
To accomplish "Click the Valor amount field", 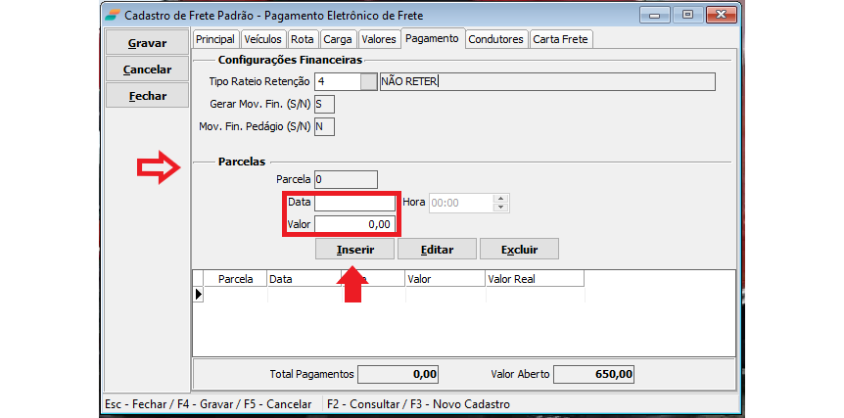I will tap(354, 224).
